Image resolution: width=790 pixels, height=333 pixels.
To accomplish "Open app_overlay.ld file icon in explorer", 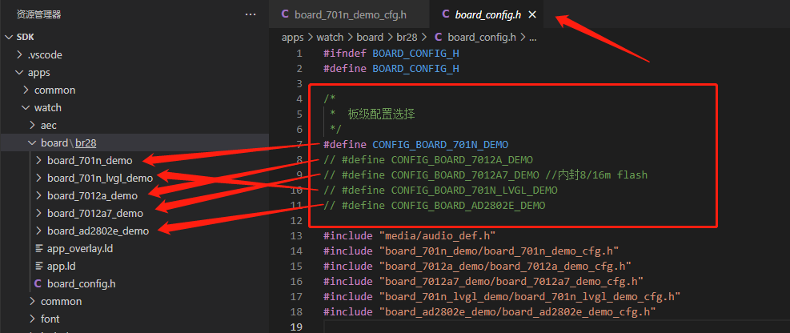I will click(x=38, y=248).
